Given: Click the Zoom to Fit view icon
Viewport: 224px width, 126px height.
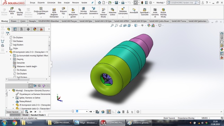Looking at the screenshot, I should point(112,25).
